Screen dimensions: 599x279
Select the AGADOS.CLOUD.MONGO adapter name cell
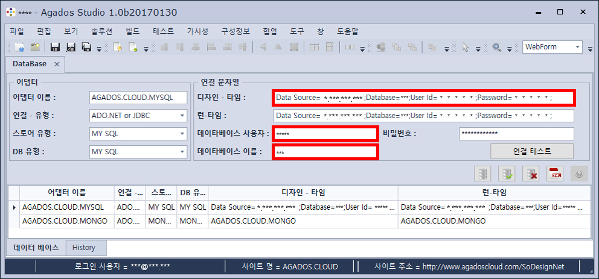(x=67, y=221)
